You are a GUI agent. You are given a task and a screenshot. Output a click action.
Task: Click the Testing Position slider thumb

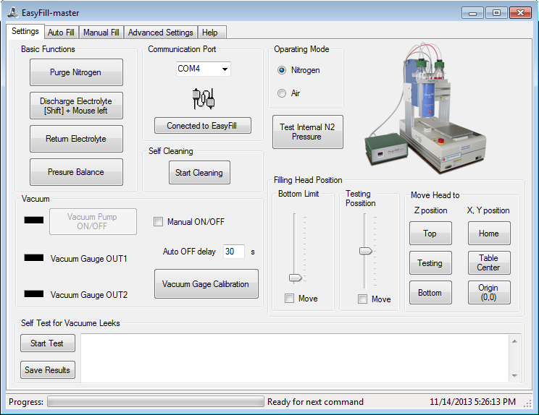pos(366,251)
